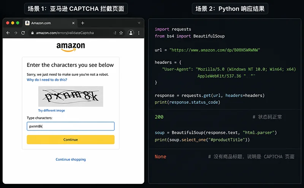Click 'Continue shopping' link
This screenshot has height=188, width=304.
[x=71, y=159]
